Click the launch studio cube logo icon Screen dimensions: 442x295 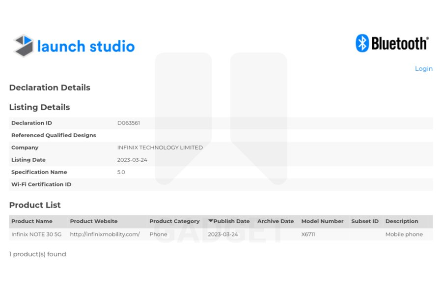point(24,46)
